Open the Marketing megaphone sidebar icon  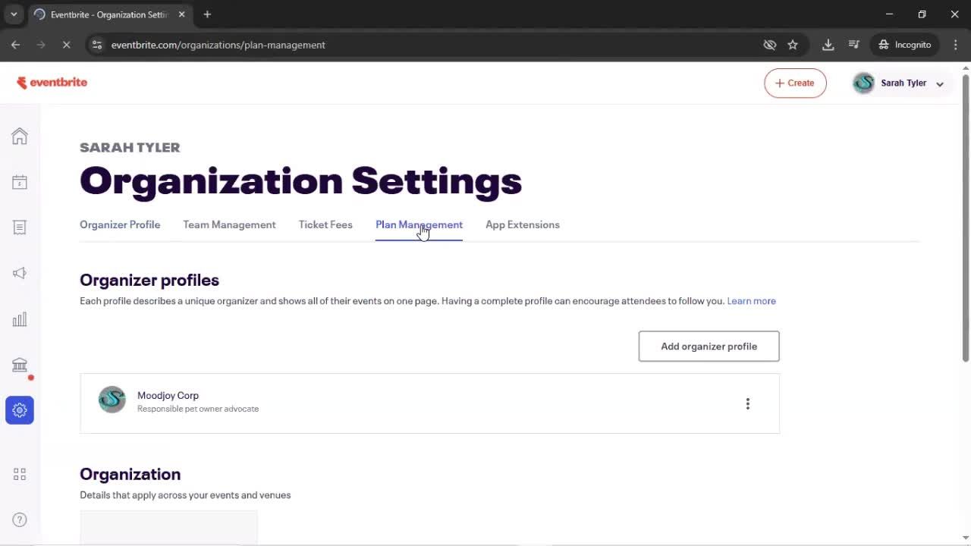[x=20, y=273]
